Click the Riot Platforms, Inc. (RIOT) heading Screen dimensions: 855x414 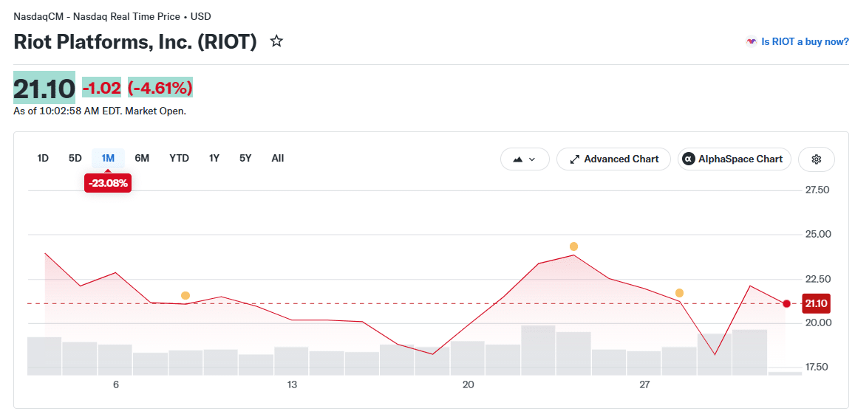(x=135, y=42)
